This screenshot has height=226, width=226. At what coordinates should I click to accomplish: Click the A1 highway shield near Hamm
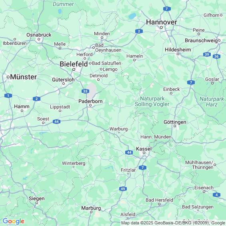[x=8, y=96]
